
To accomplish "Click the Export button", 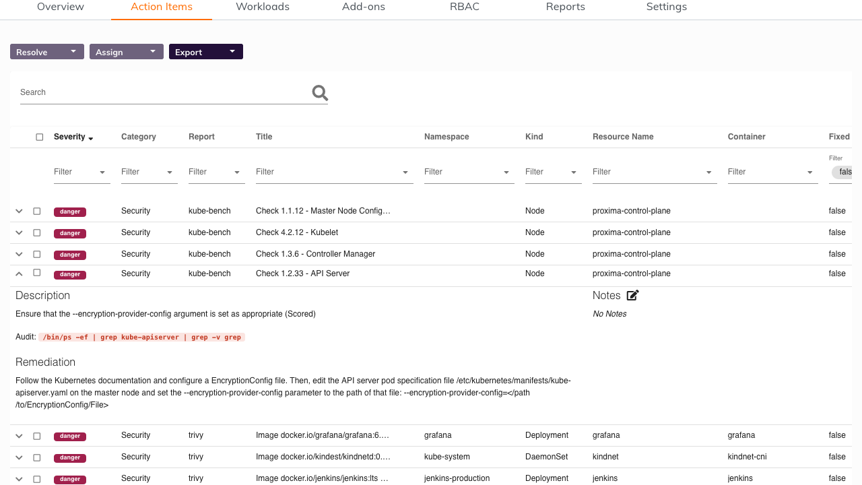I will [205, 52].
